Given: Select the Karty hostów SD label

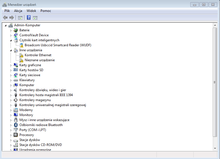Looking at the screenshot, I should tap(31, 70).
